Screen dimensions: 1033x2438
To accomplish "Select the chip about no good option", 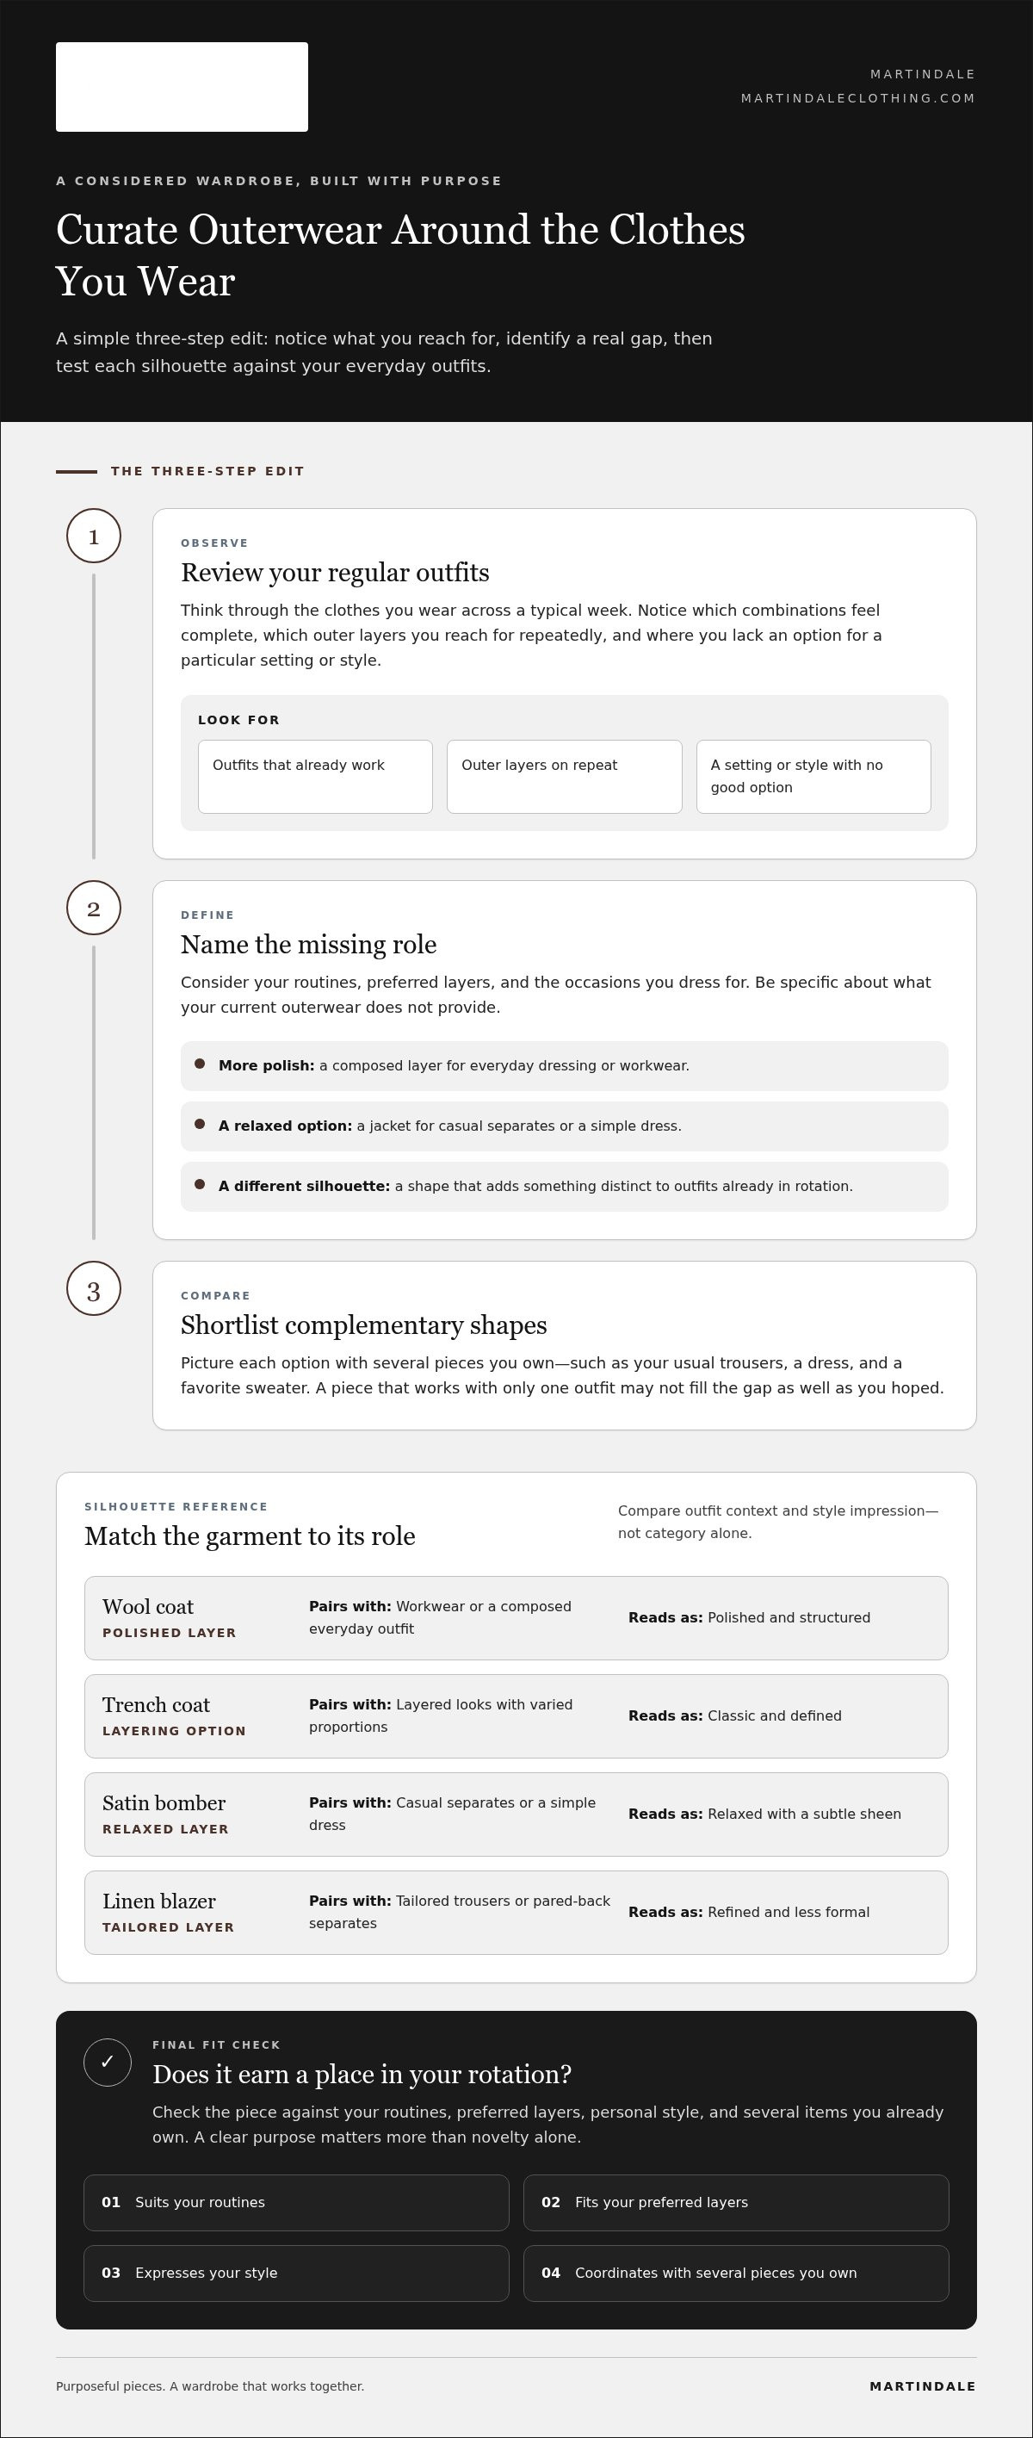I will pyautogui.click(x=813, y=777).
